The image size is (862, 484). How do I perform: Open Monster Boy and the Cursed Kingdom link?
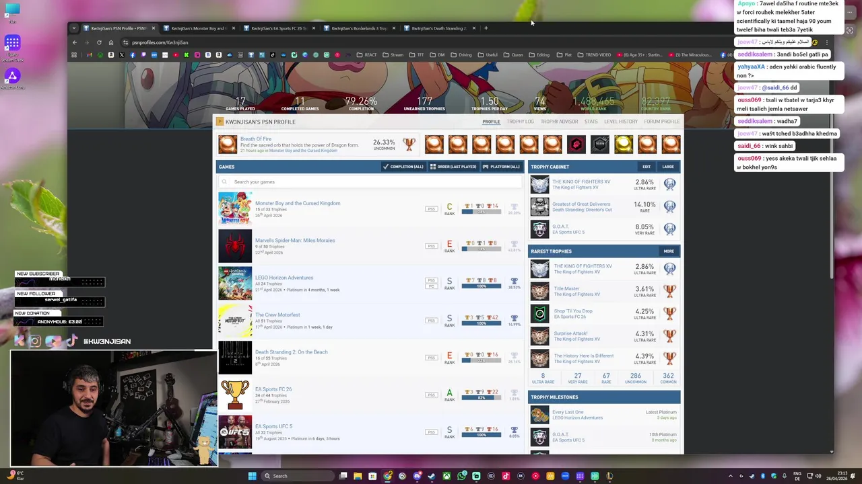pos(298,203)
